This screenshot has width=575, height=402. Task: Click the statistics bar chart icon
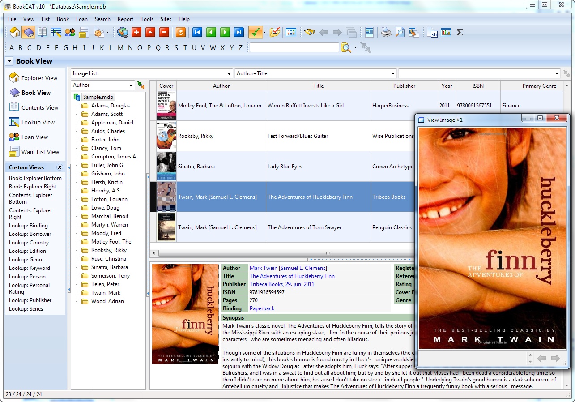pyautogui.click(x=446, y=32)
